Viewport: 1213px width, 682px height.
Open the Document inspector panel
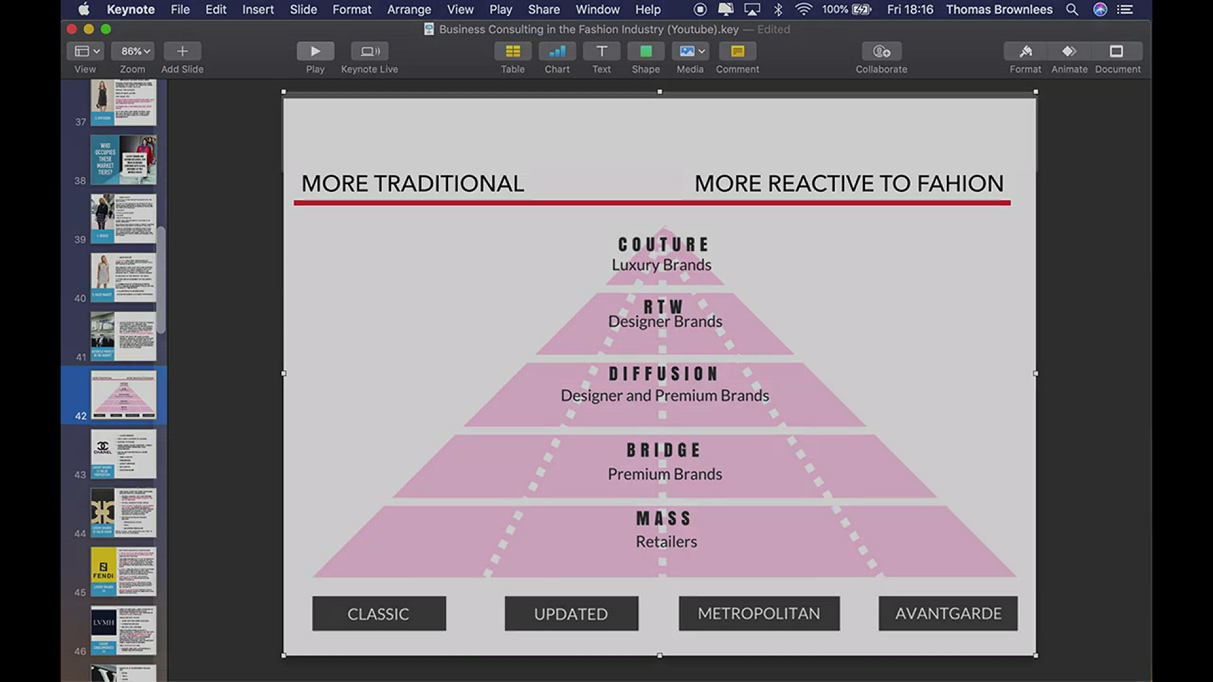(x=1117, y=51)
